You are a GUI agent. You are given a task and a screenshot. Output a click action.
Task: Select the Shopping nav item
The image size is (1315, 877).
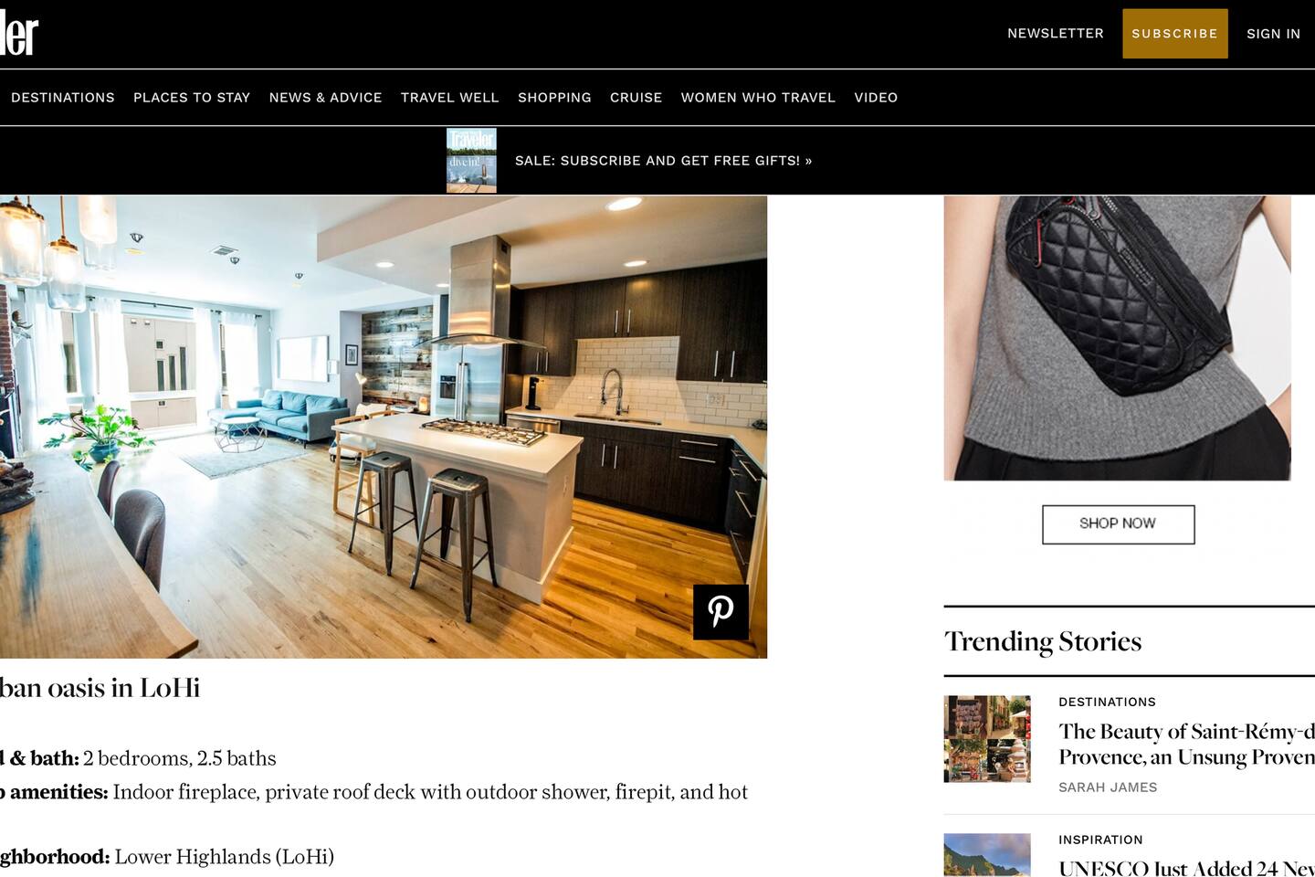554,98
